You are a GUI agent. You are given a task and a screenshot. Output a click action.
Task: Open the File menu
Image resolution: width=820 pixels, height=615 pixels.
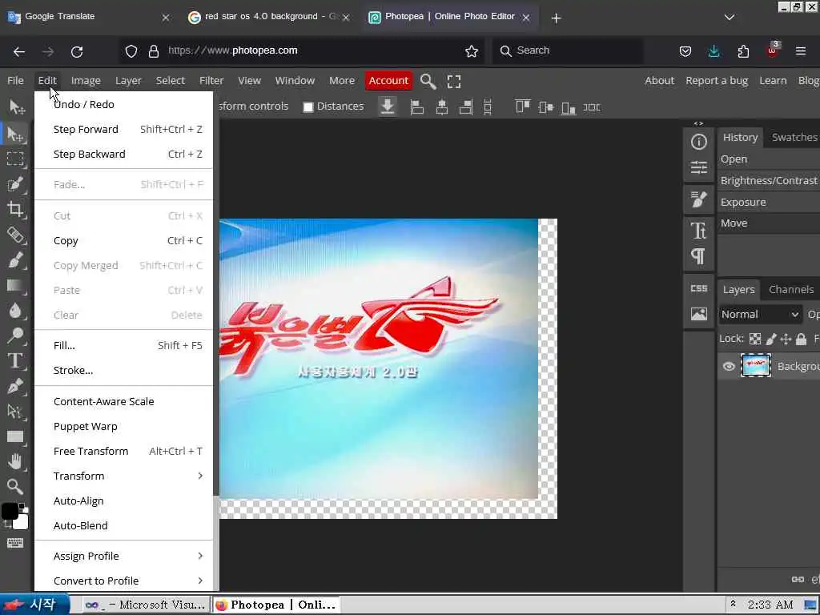15,81
